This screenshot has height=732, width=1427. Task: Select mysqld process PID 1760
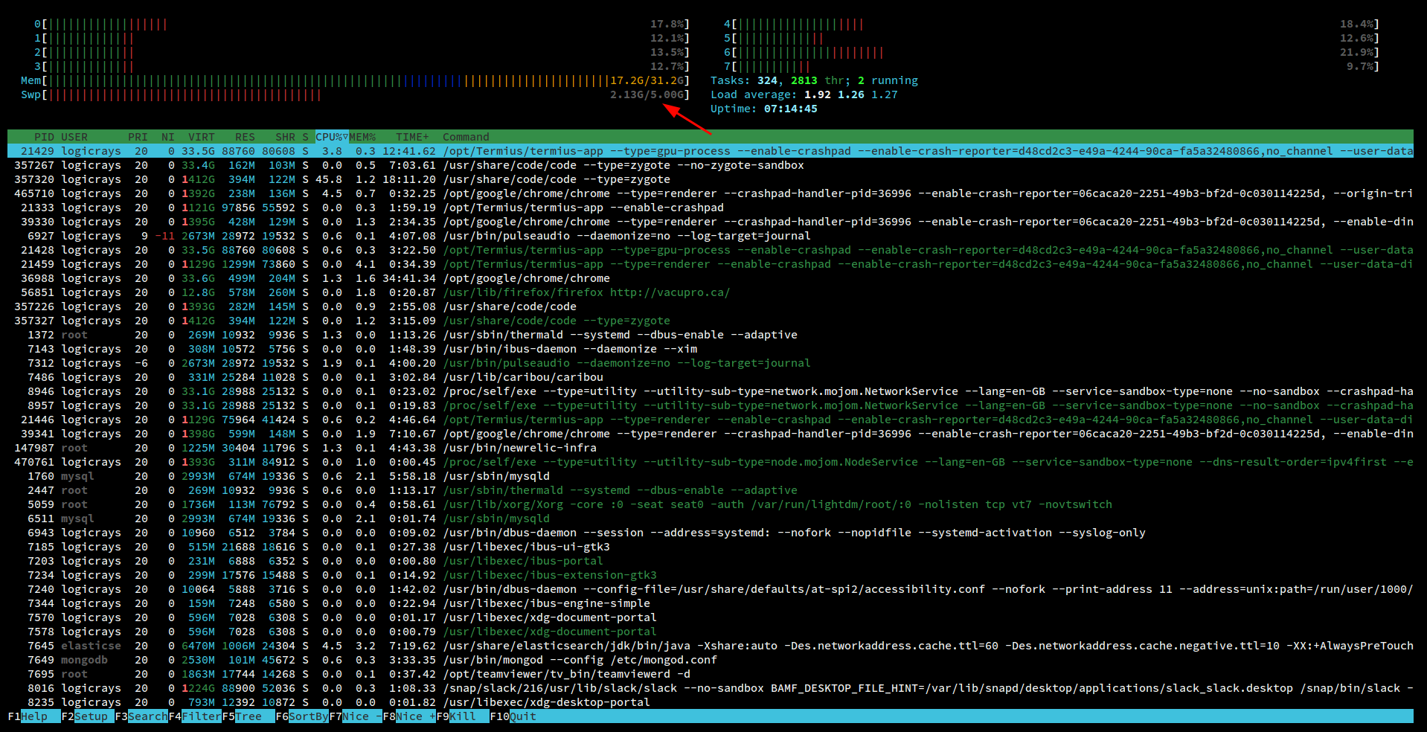pos(711,476)
